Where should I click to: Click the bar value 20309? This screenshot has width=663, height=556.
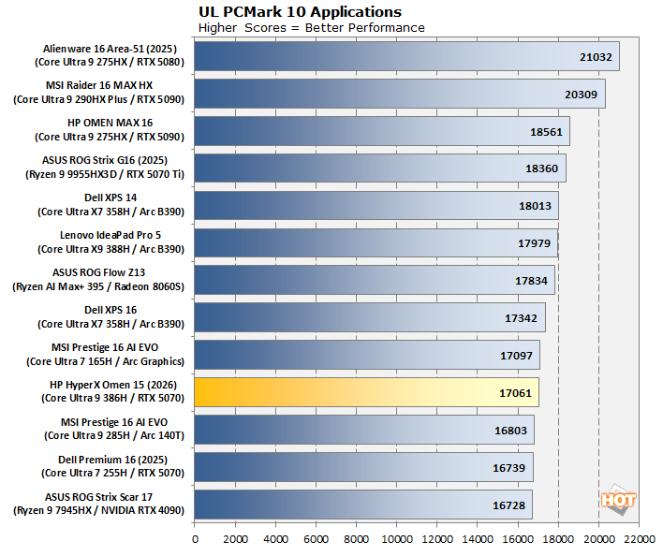581,95
